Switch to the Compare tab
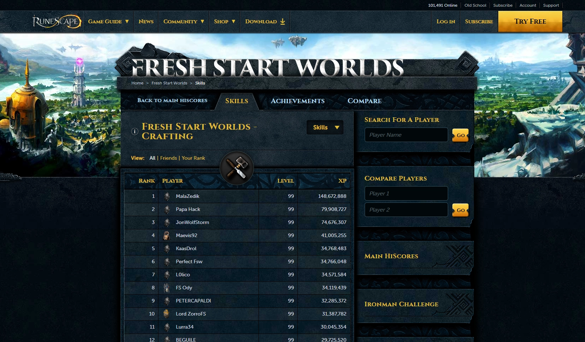 coord(364,101)
